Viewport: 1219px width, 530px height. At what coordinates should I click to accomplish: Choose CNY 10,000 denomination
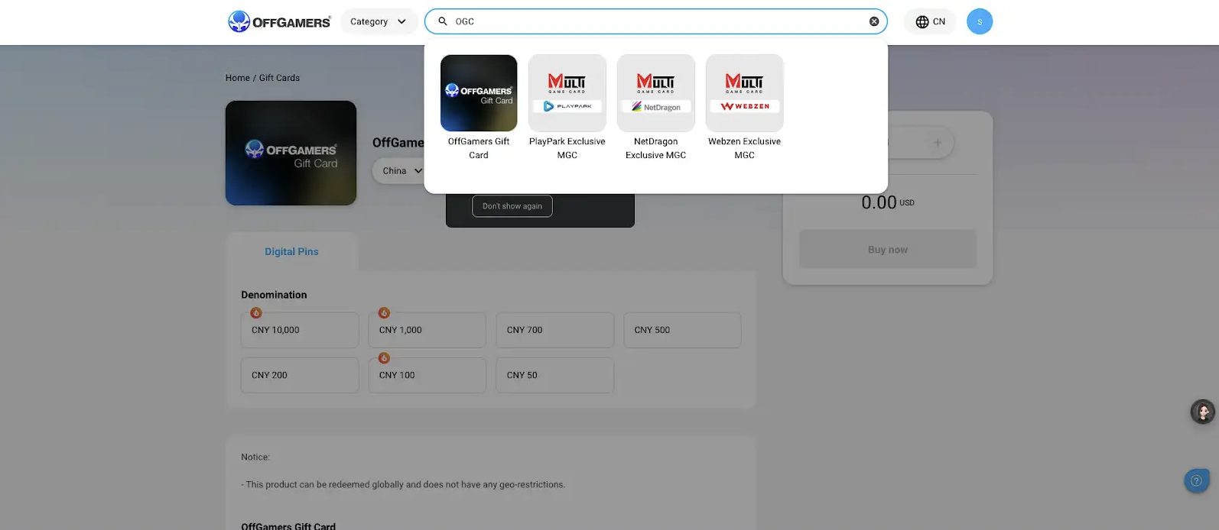(x=300, y=330)
